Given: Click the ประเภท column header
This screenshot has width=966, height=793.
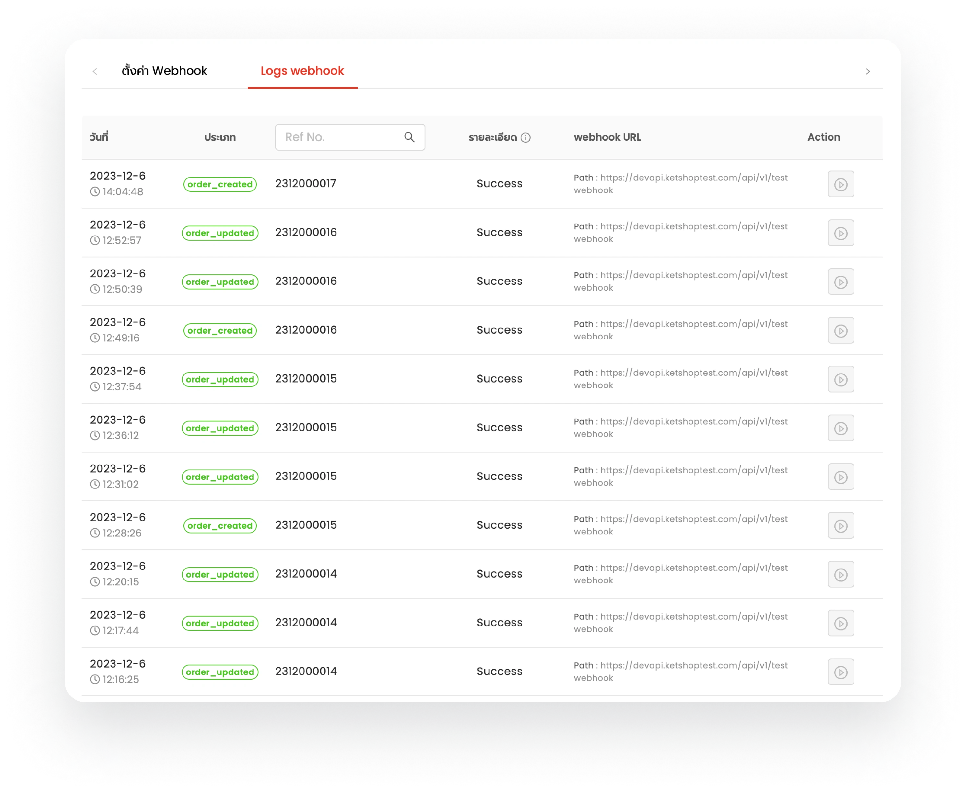Looking at the screenshot, I should [x=220, y=137].
